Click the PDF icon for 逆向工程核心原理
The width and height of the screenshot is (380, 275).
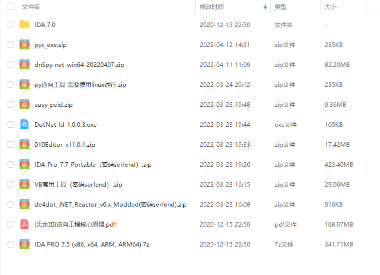(x=24, y=224)
